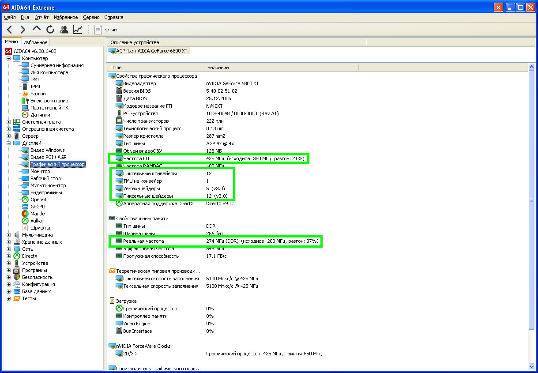Click the Отчёт report toolbar button
This screenshot has width=538, height=373.
coord(107,30)
